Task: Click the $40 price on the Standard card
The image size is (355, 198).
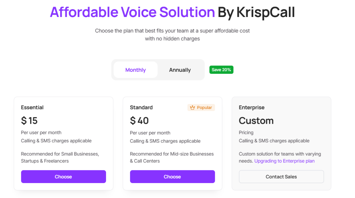Action: (x=139, y=121)
